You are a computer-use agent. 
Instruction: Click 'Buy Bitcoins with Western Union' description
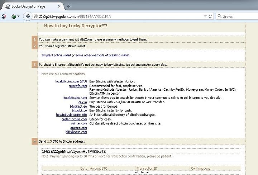pyautogui.click(x=112, y=81)
